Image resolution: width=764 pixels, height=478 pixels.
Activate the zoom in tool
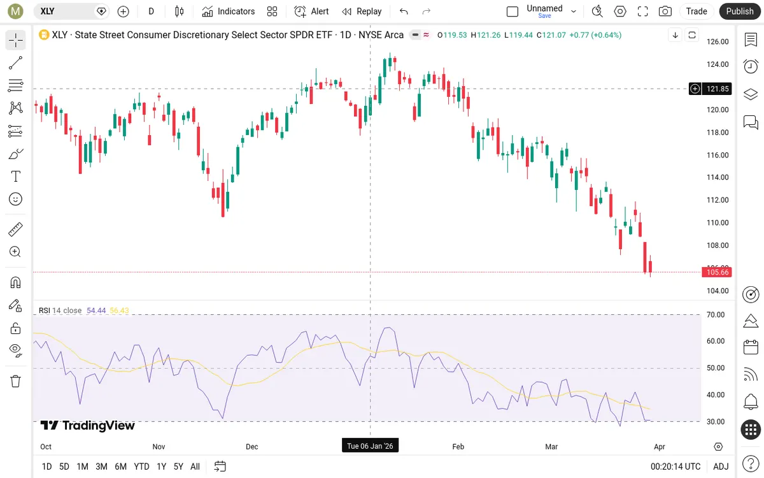[x=16, y=252]
